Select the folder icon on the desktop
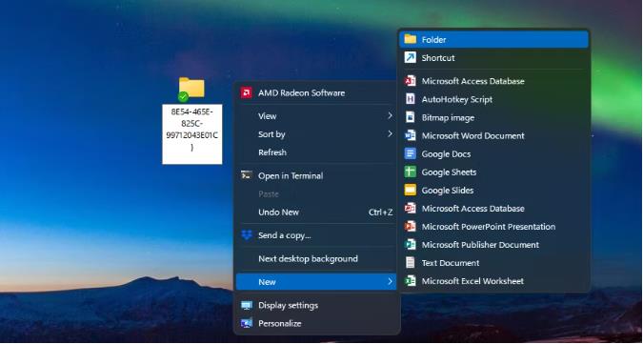 pos(191,89)
